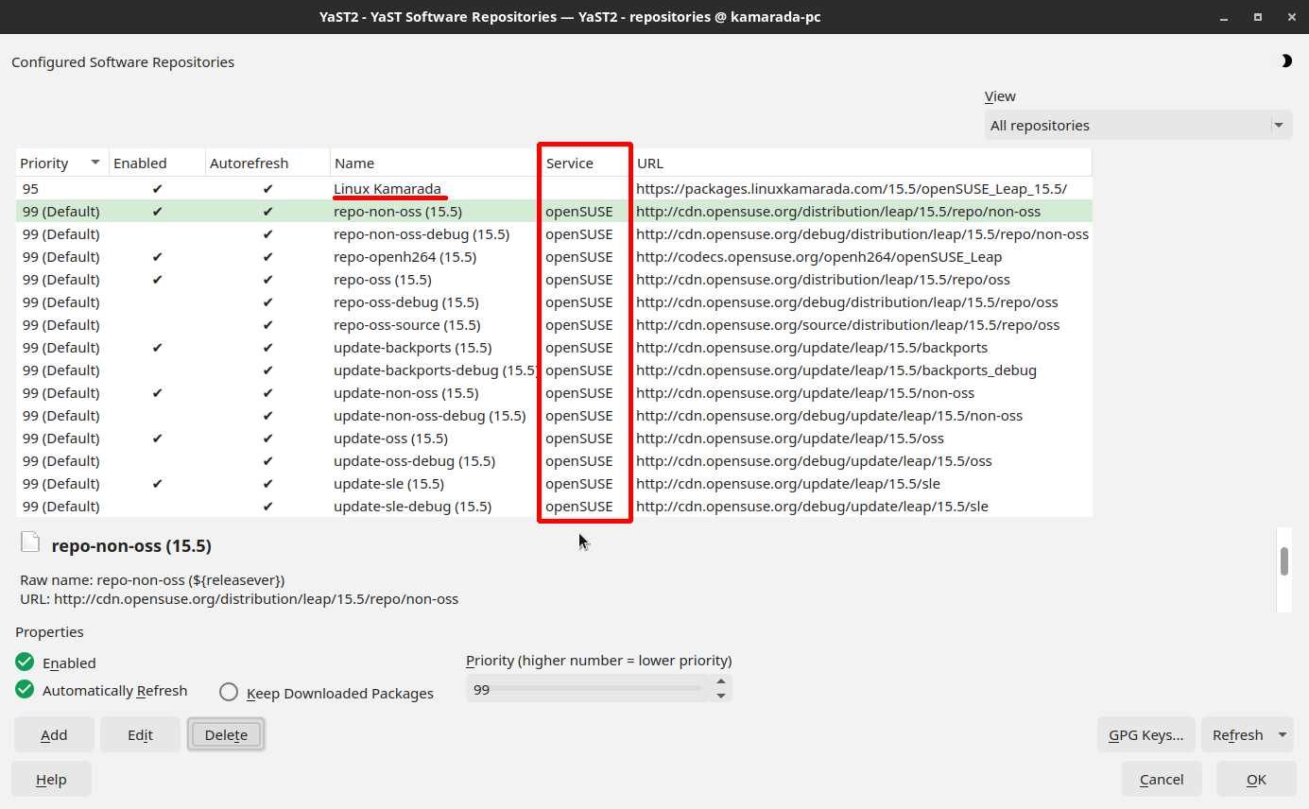Toggle the Enabled property checkbox
Screen dimensions: 1309x809
point(25,663)
